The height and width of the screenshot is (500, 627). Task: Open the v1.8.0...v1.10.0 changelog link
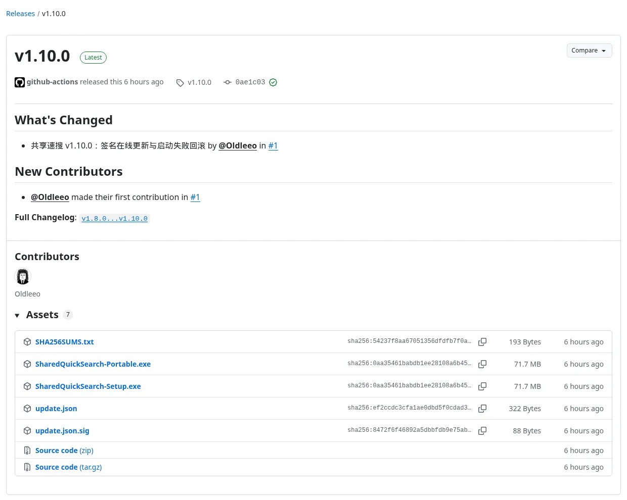115,219
